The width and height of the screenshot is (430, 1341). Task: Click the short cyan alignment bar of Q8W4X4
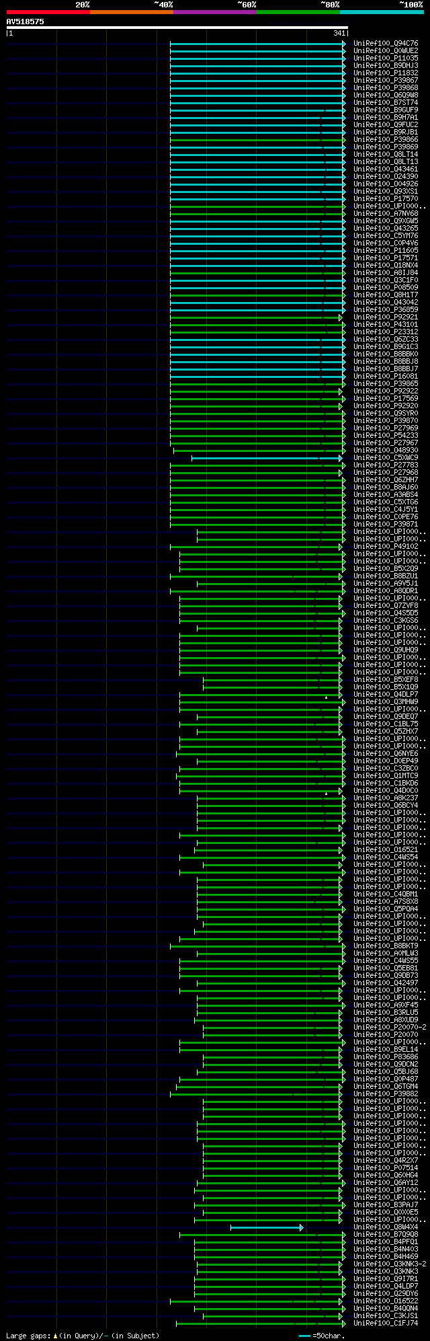[267, 1227]
